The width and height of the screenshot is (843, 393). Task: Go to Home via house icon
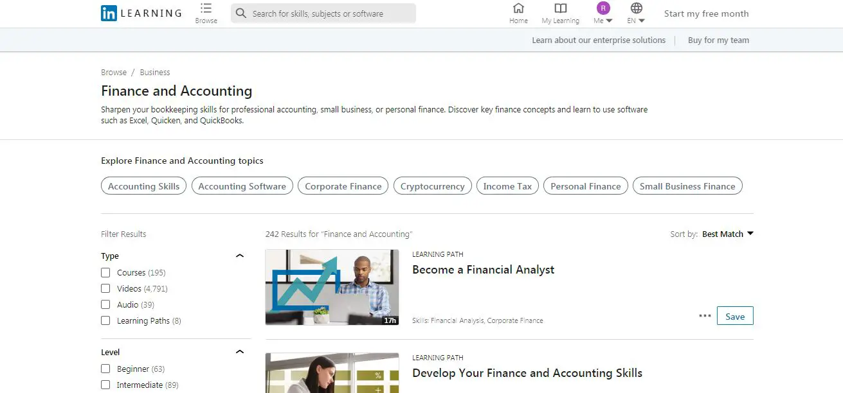[518, 8]
